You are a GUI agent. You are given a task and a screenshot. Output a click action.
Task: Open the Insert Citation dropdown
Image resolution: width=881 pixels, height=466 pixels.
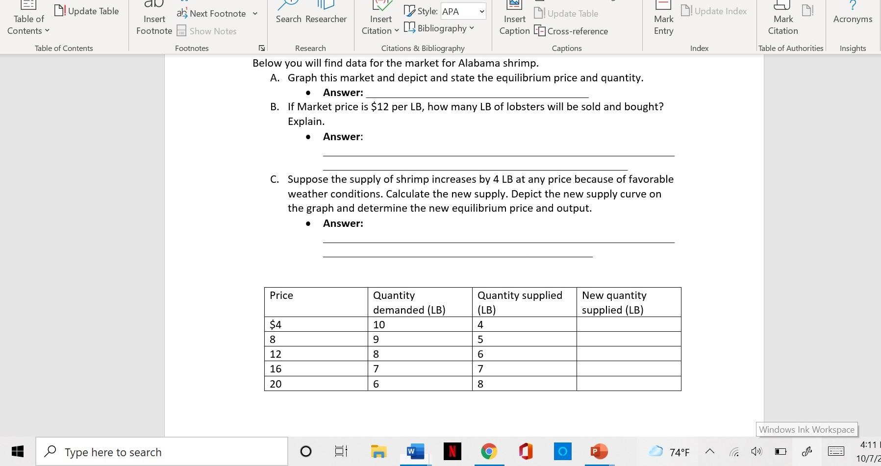click(x=380, y=20)
